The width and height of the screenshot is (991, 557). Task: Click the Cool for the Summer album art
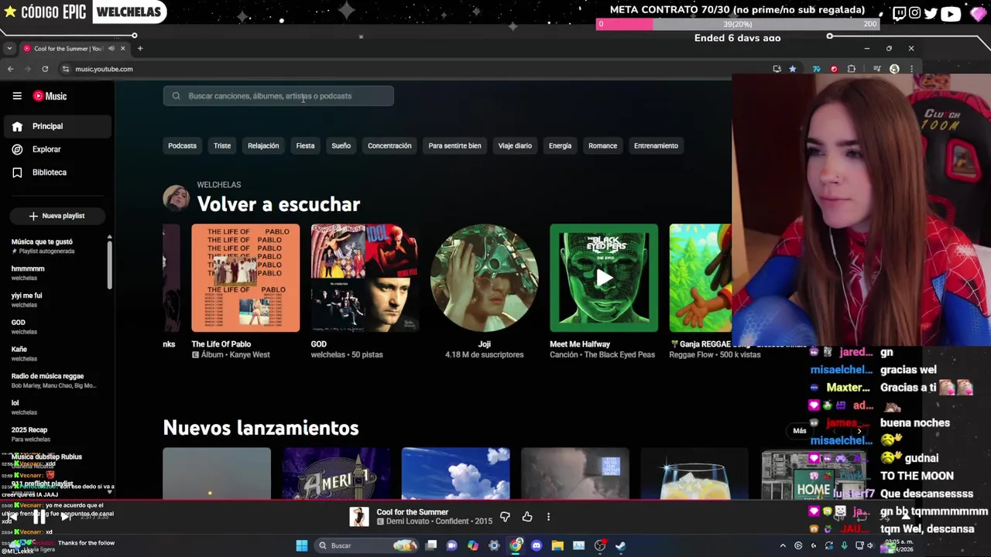(x=359, y=517)
